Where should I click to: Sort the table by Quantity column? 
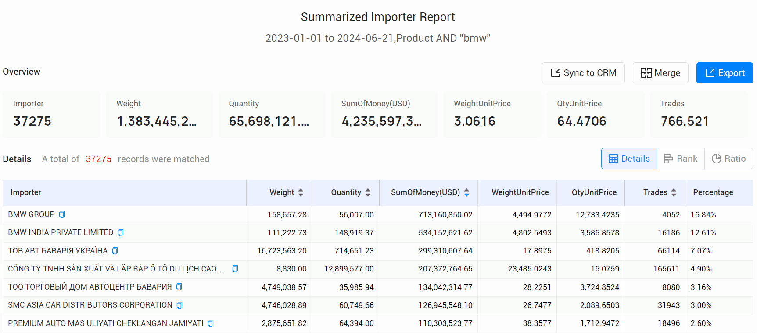tap(368, 192)
